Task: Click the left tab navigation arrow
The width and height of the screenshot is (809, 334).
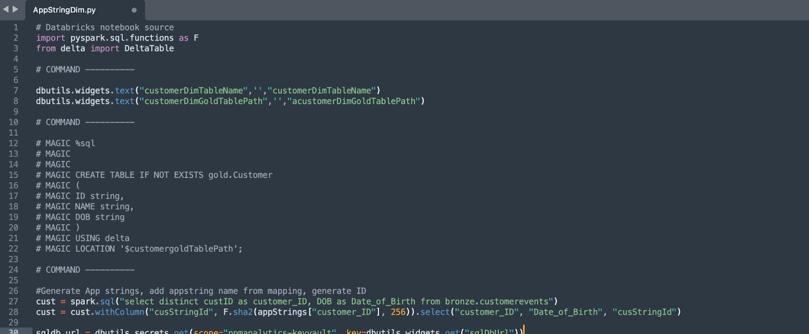Action: coord(6,9)
